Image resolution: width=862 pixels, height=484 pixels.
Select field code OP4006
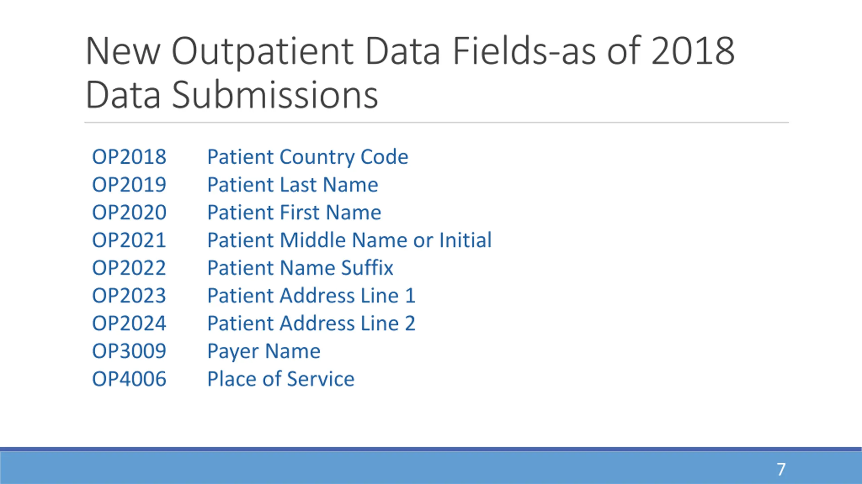(x=129, y=379)
